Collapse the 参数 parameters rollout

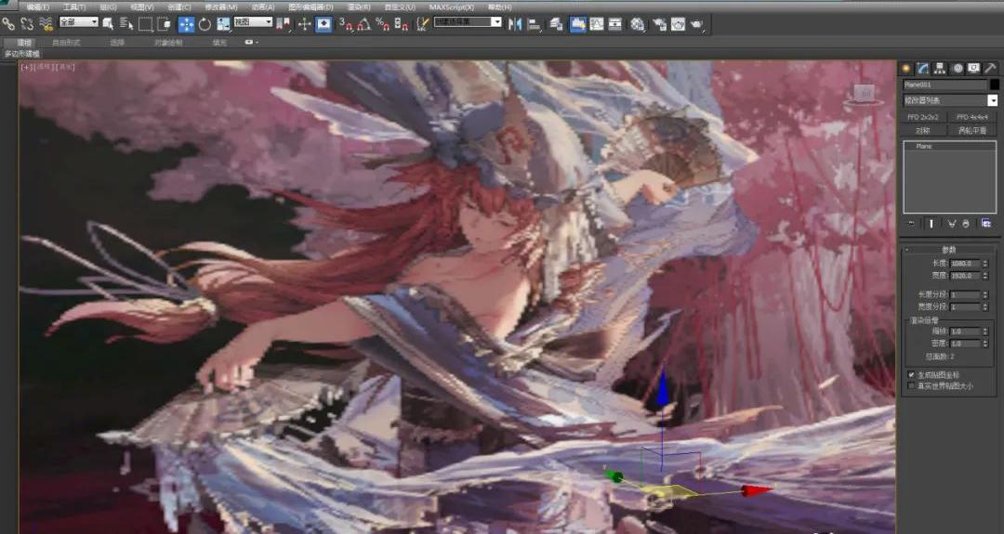949,250
